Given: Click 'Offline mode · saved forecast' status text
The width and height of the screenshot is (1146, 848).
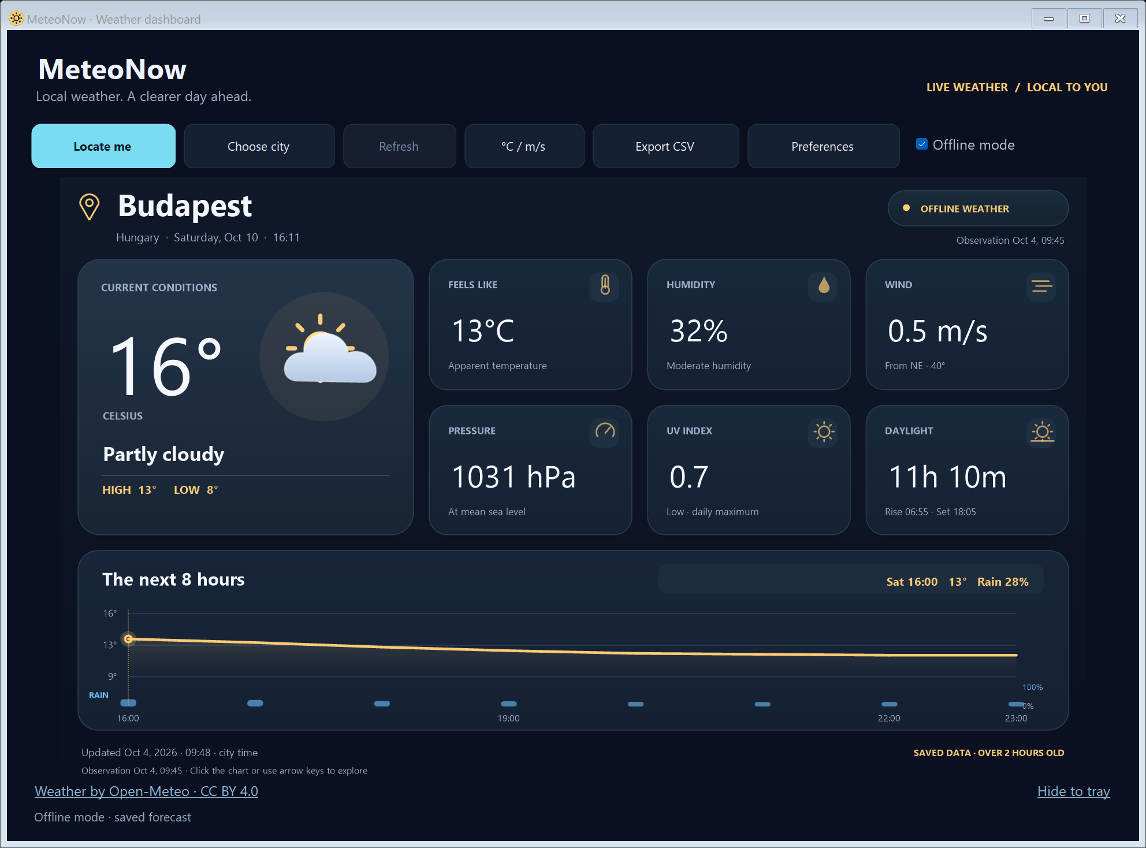Looking at the screenshot, I should [113, 817].
